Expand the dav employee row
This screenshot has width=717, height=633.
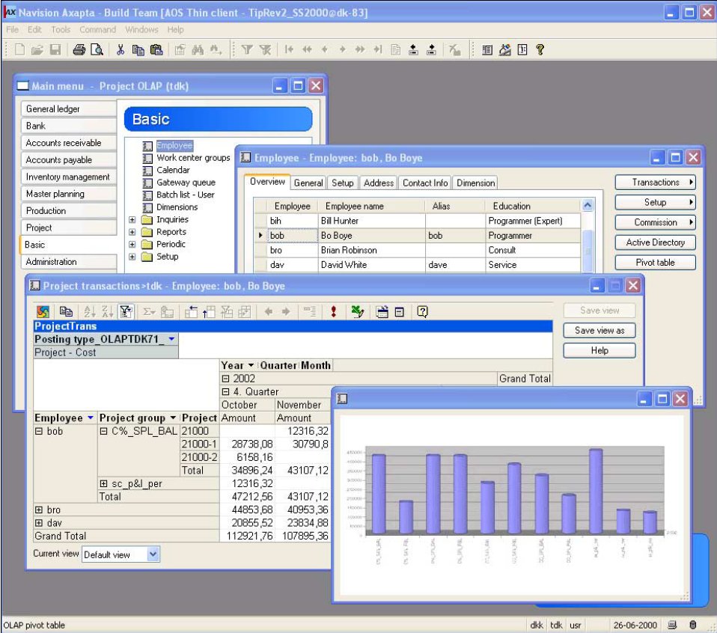(39, 523)
